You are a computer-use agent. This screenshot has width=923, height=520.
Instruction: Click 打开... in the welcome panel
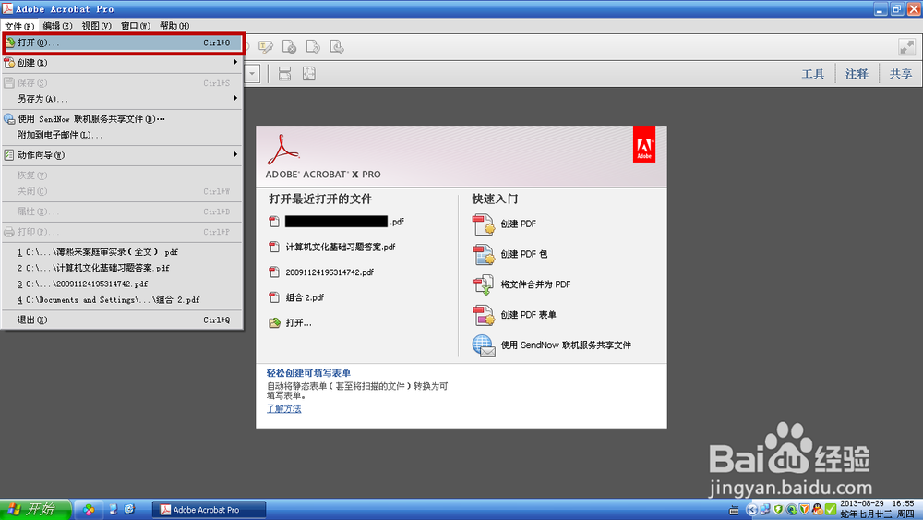298,322
